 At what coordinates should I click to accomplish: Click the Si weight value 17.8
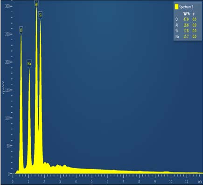(x=186, y=31)
